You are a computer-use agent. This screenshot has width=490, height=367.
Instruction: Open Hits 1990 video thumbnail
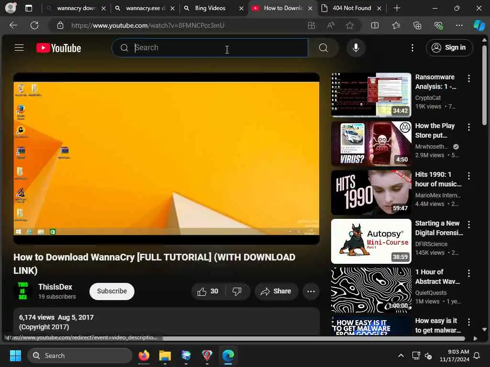pos(371,193)
